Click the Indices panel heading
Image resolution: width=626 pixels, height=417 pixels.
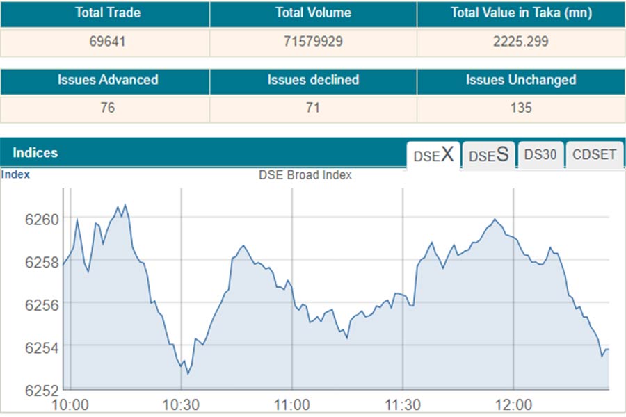35,153
